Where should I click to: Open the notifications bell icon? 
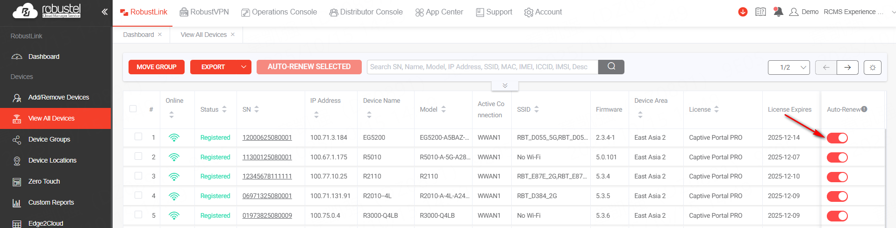point(778,12)
